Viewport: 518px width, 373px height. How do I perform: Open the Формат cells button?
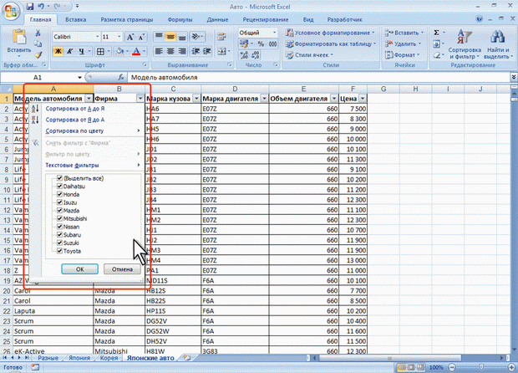pyautogui.click(x=403, y=55)
